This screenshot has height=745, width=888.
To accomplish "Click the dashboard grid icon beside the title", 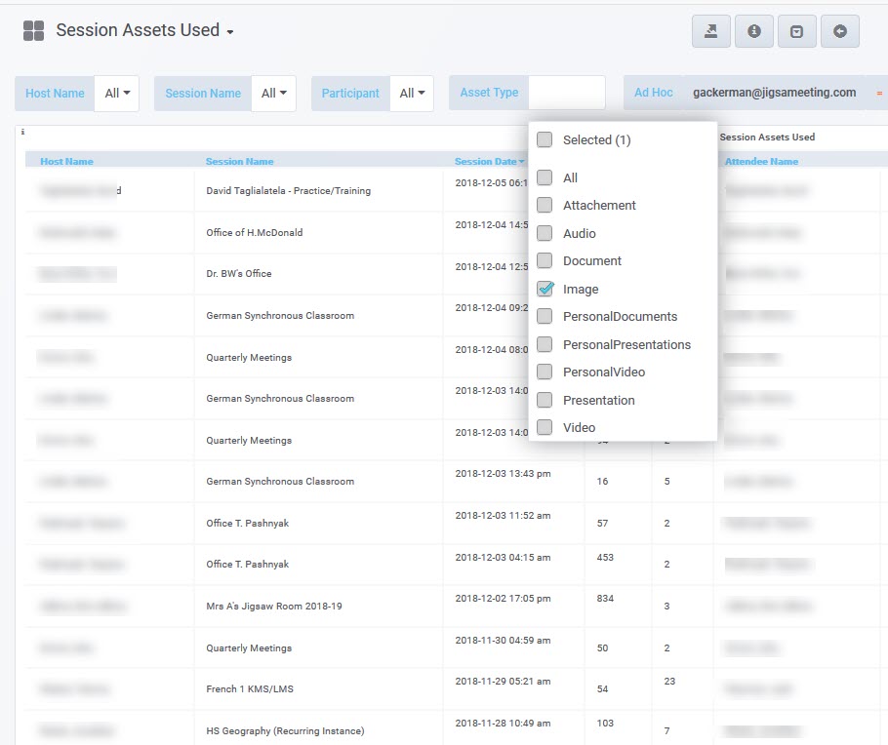I will pyautogui.click(x=33, y=31).
